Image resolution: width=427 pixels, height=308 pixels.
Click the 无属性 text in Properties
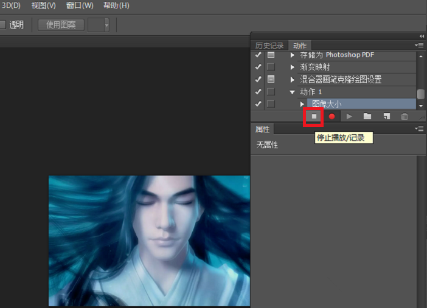tap(267, 145)
